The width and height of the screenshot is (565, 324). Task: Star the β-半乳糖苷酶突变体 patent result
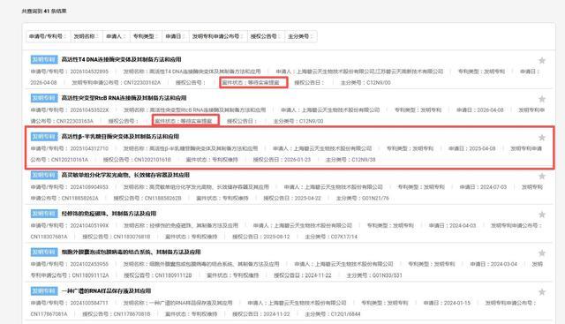[x=541, y=138]
